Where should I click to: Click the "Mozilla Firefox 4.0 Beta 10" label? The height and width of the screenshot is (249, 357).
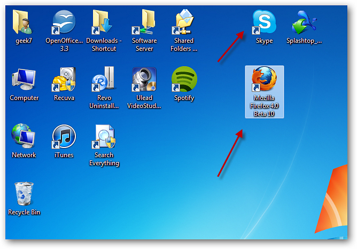click(x=264, y=106)
